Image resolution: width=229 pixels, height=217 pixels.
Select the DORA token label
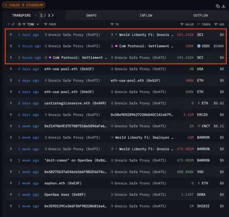(x=201, y=195)
